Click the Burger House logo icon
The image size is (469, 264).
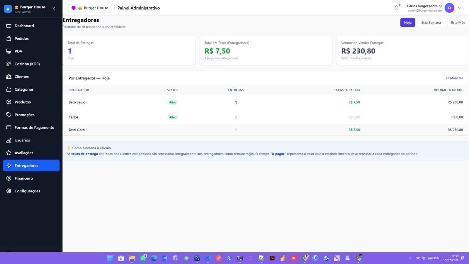[8, 9]
